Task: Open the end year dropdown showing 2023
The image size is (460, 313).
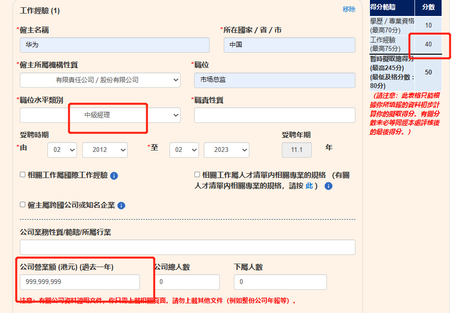Action: (x=227, y=150)
